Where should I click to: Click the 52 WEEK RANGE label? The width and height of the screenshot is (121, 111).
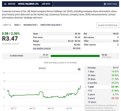pos(17,56)
